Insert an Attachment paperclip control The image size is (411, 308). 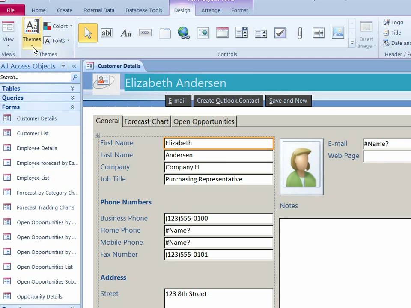tap(299, 33)
